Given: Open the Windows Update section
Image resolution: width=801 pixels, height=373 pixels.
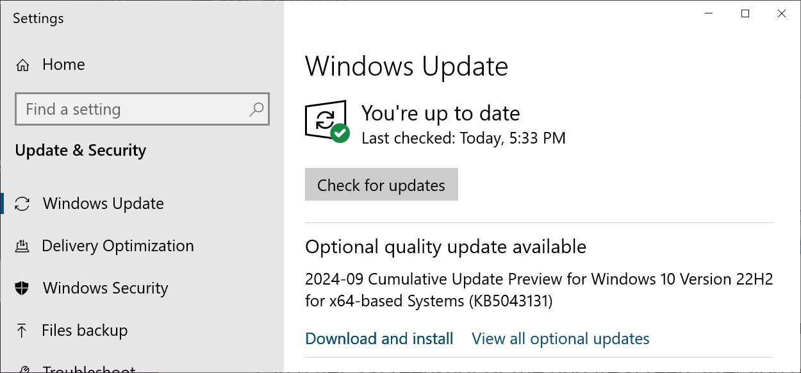Looking at the screenshot, I should (103, 203).
